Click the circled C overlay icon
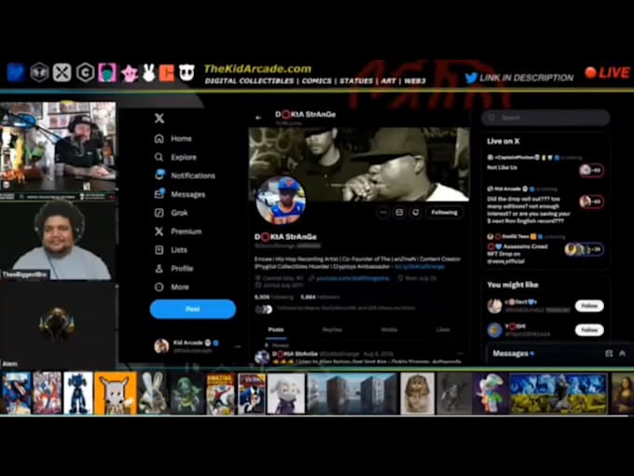Screen dimensions: 634x476 [86, 73]
